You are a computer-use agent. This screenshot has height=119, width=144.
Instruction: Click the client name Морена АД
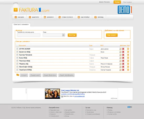24,64
